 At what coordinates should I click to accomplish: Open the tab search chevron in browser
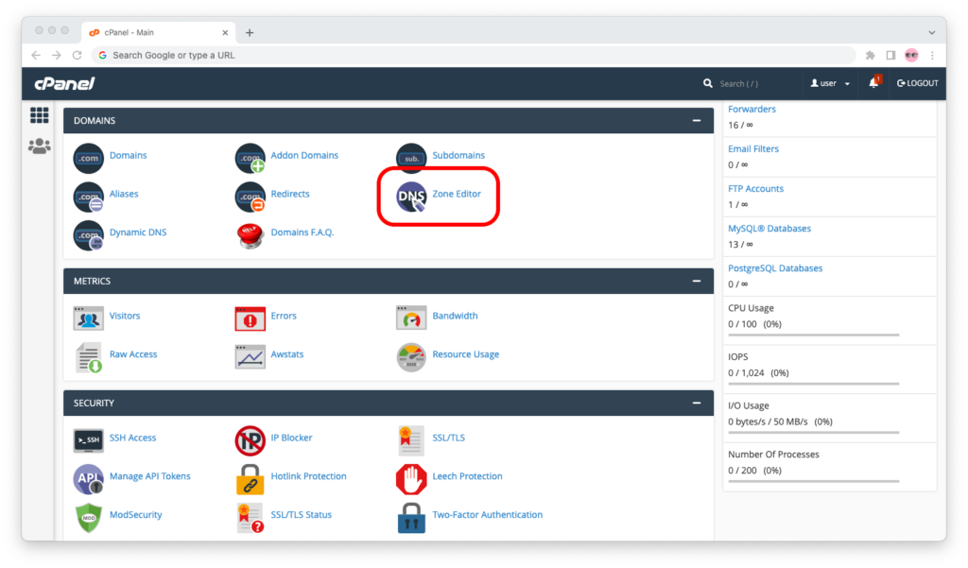coord(931,32)
